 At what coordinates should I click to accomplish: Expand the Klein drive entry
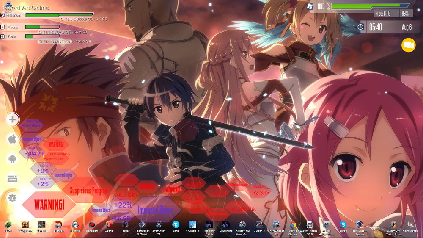click(3, 36)
